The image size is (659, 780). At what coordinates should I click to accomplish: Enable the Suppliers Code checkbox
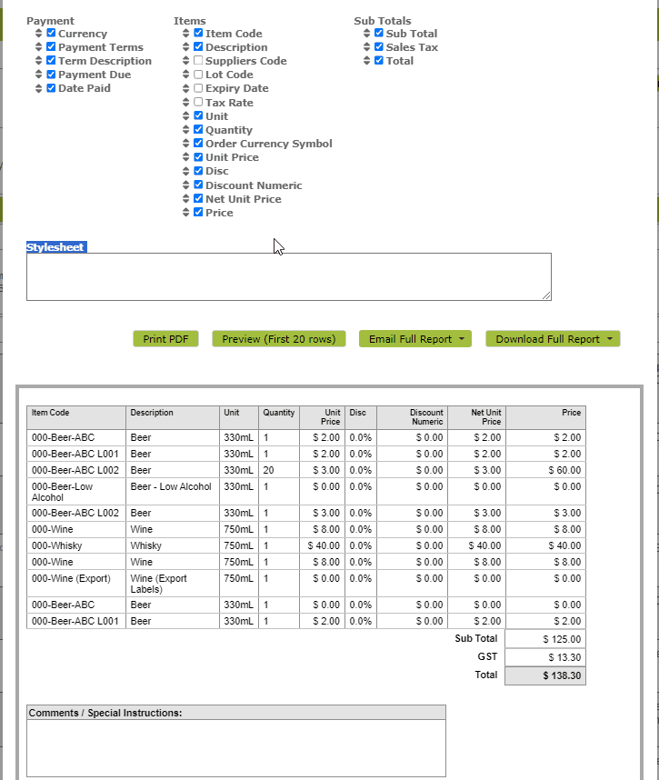coord(198,60)
